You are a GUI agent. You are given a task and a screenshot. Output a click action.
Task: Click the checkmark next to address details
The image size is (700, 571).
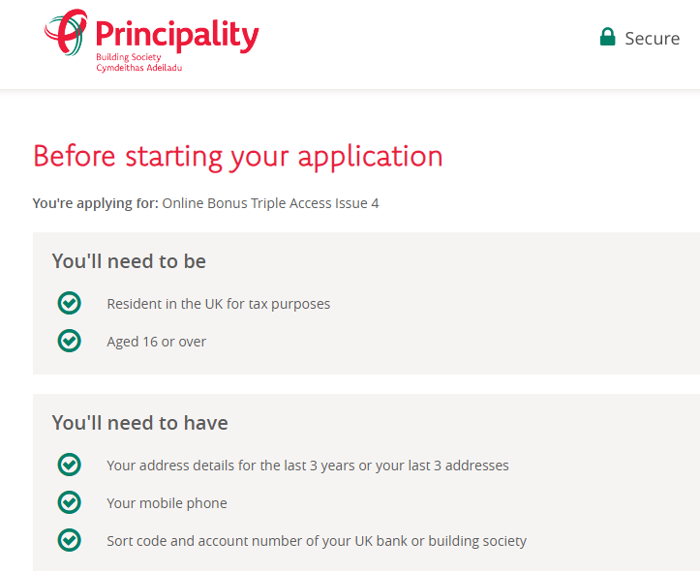[x=69, y=465]
